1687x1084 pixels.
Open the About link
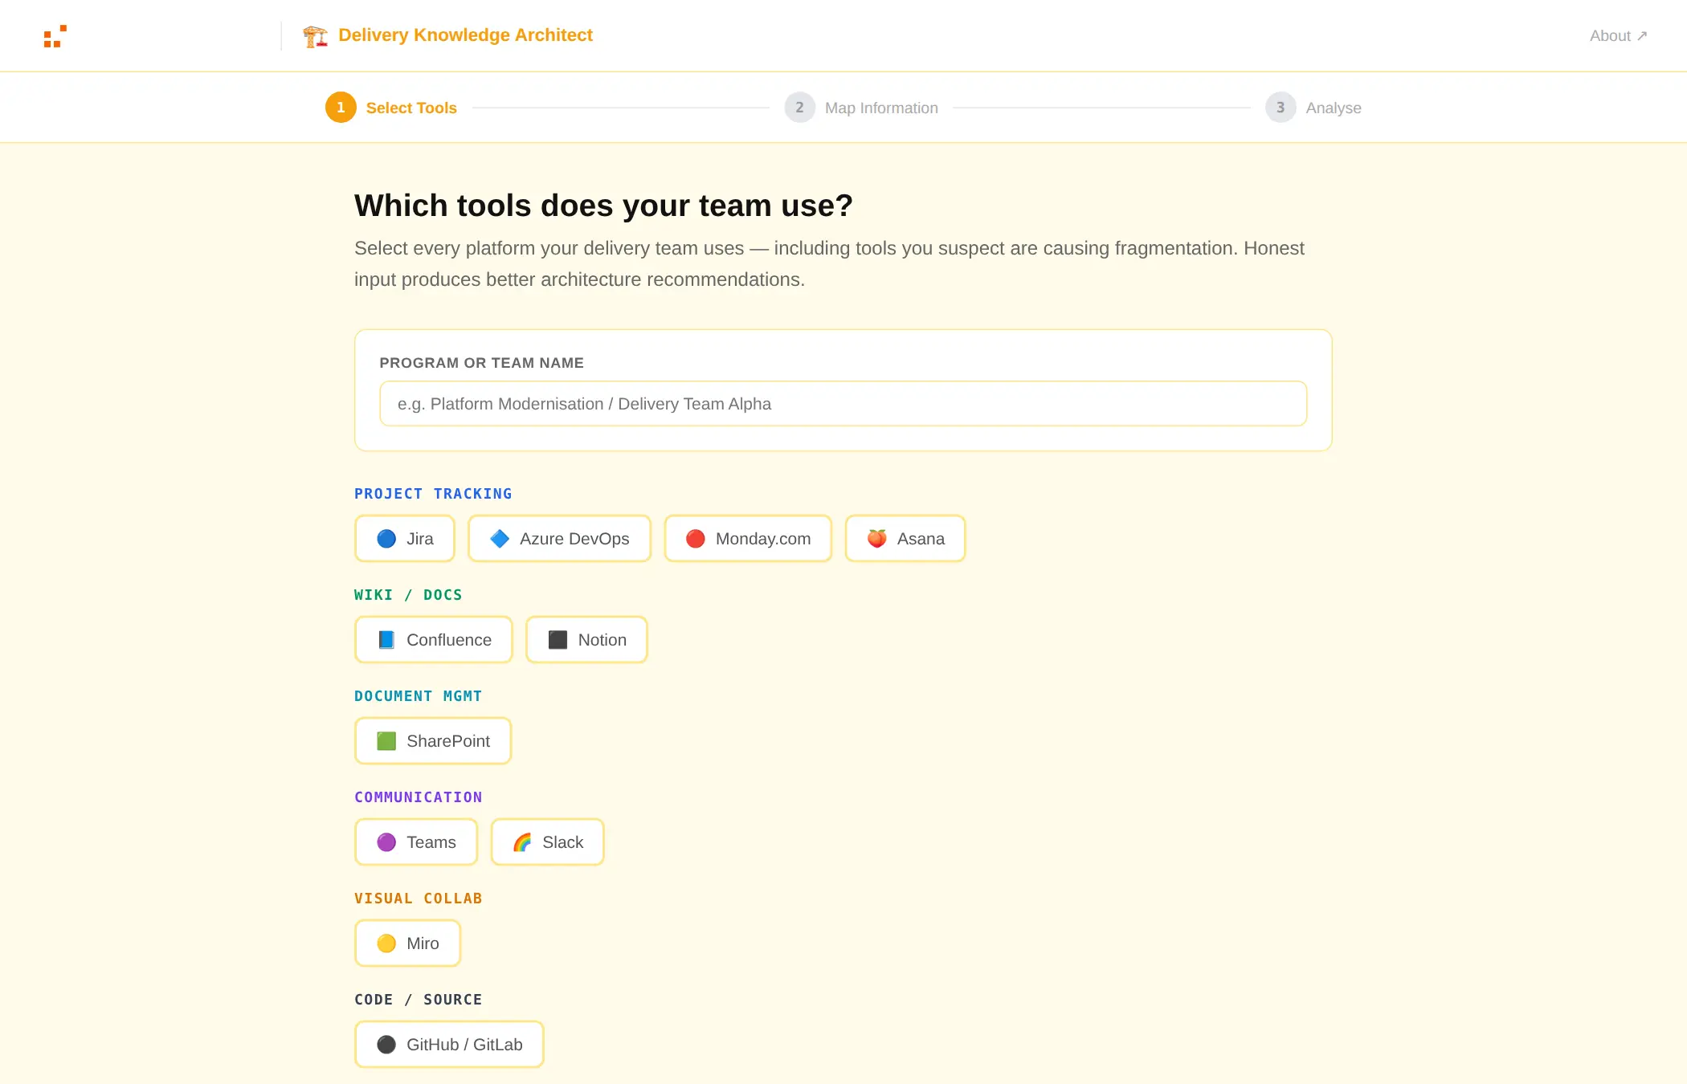1618,36
